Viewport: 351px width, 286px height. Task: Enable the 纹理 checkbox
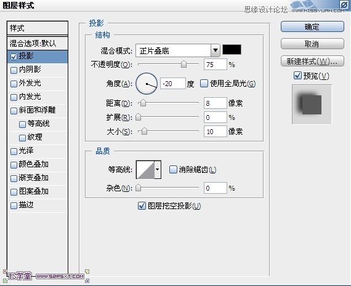tap(22, 138)
